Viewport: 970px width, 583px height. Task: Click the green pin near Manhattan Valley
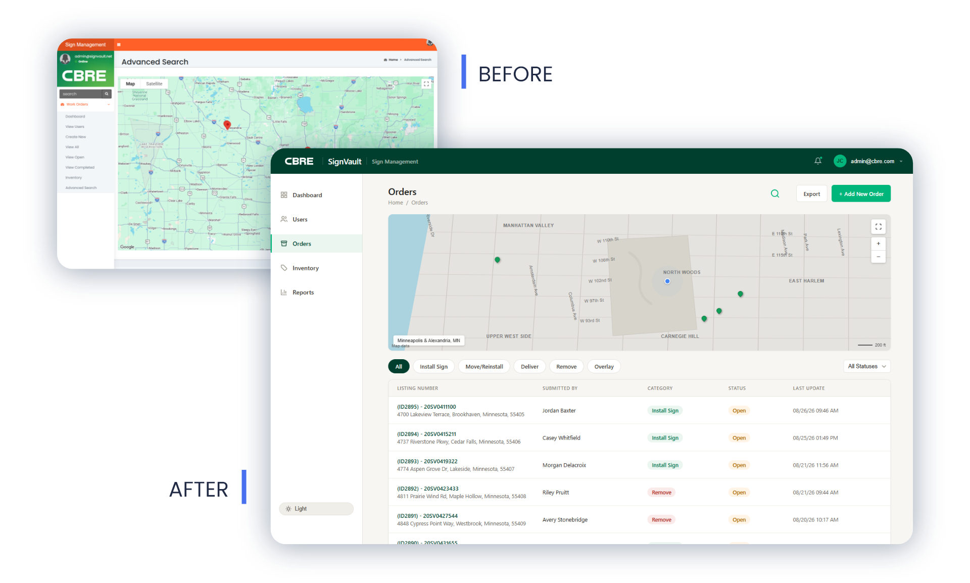pos(498,260)
